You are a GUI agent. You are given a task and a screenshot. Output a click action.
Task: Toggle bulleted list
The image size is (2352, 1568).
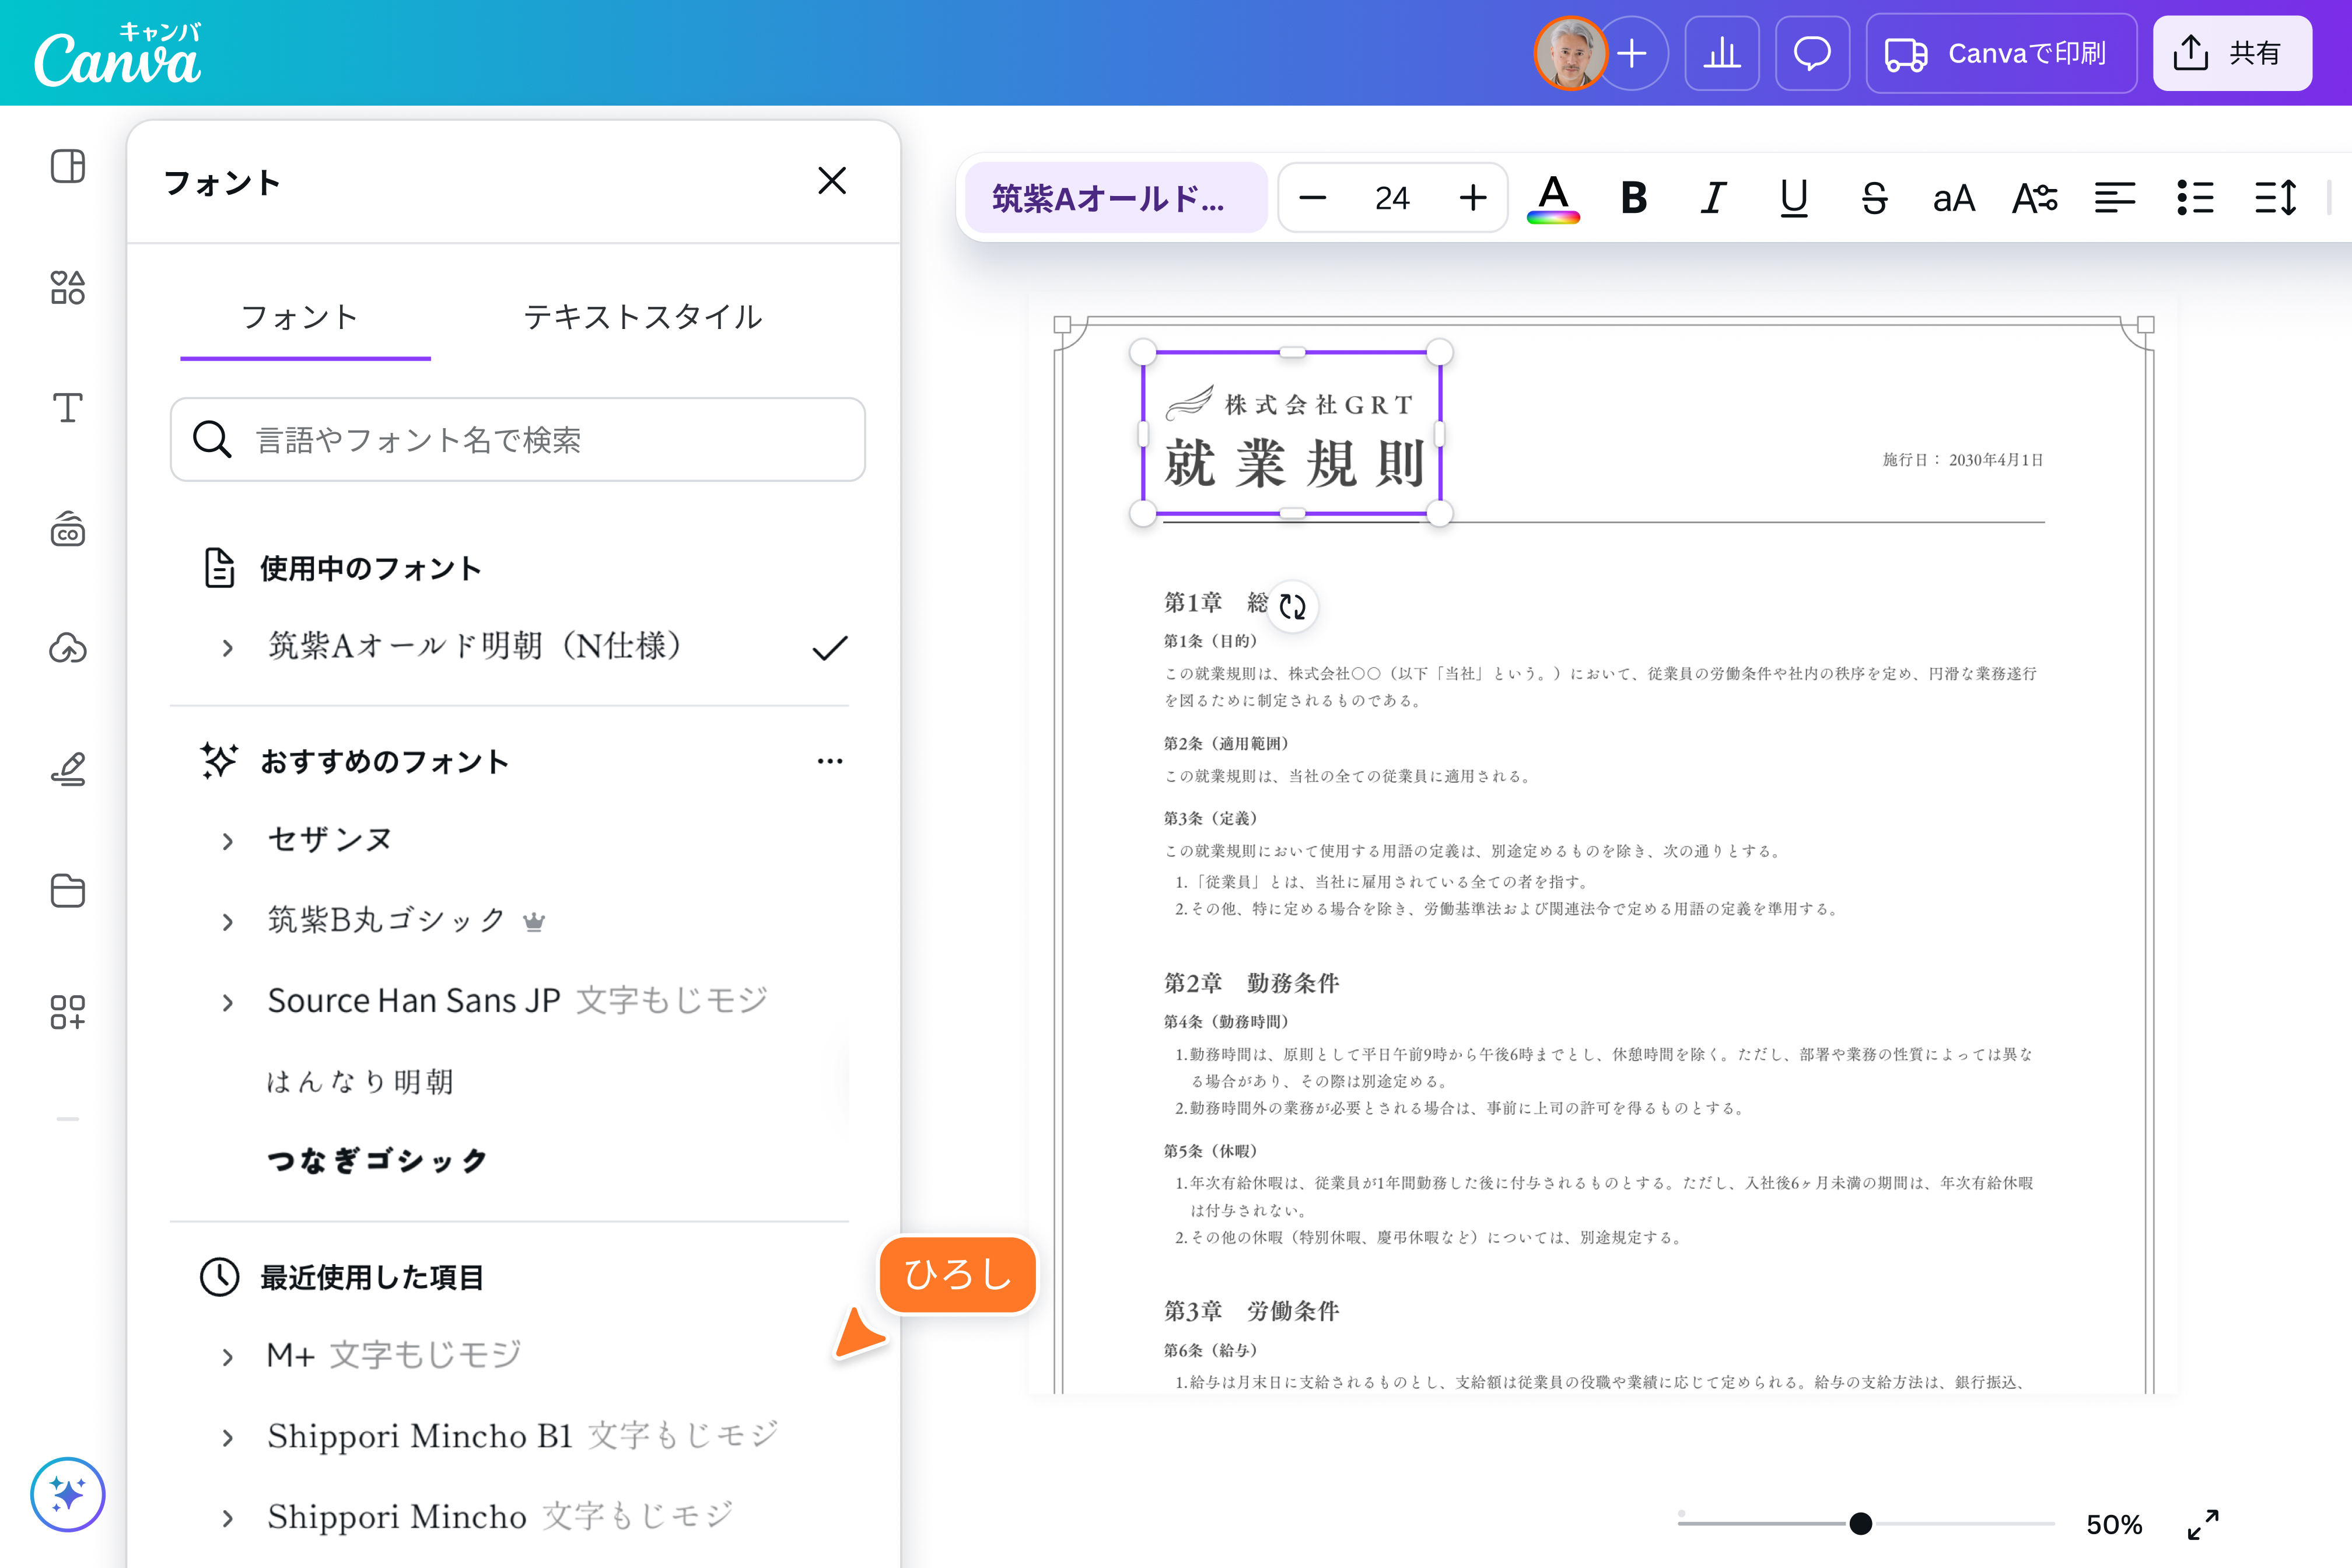2195,198
